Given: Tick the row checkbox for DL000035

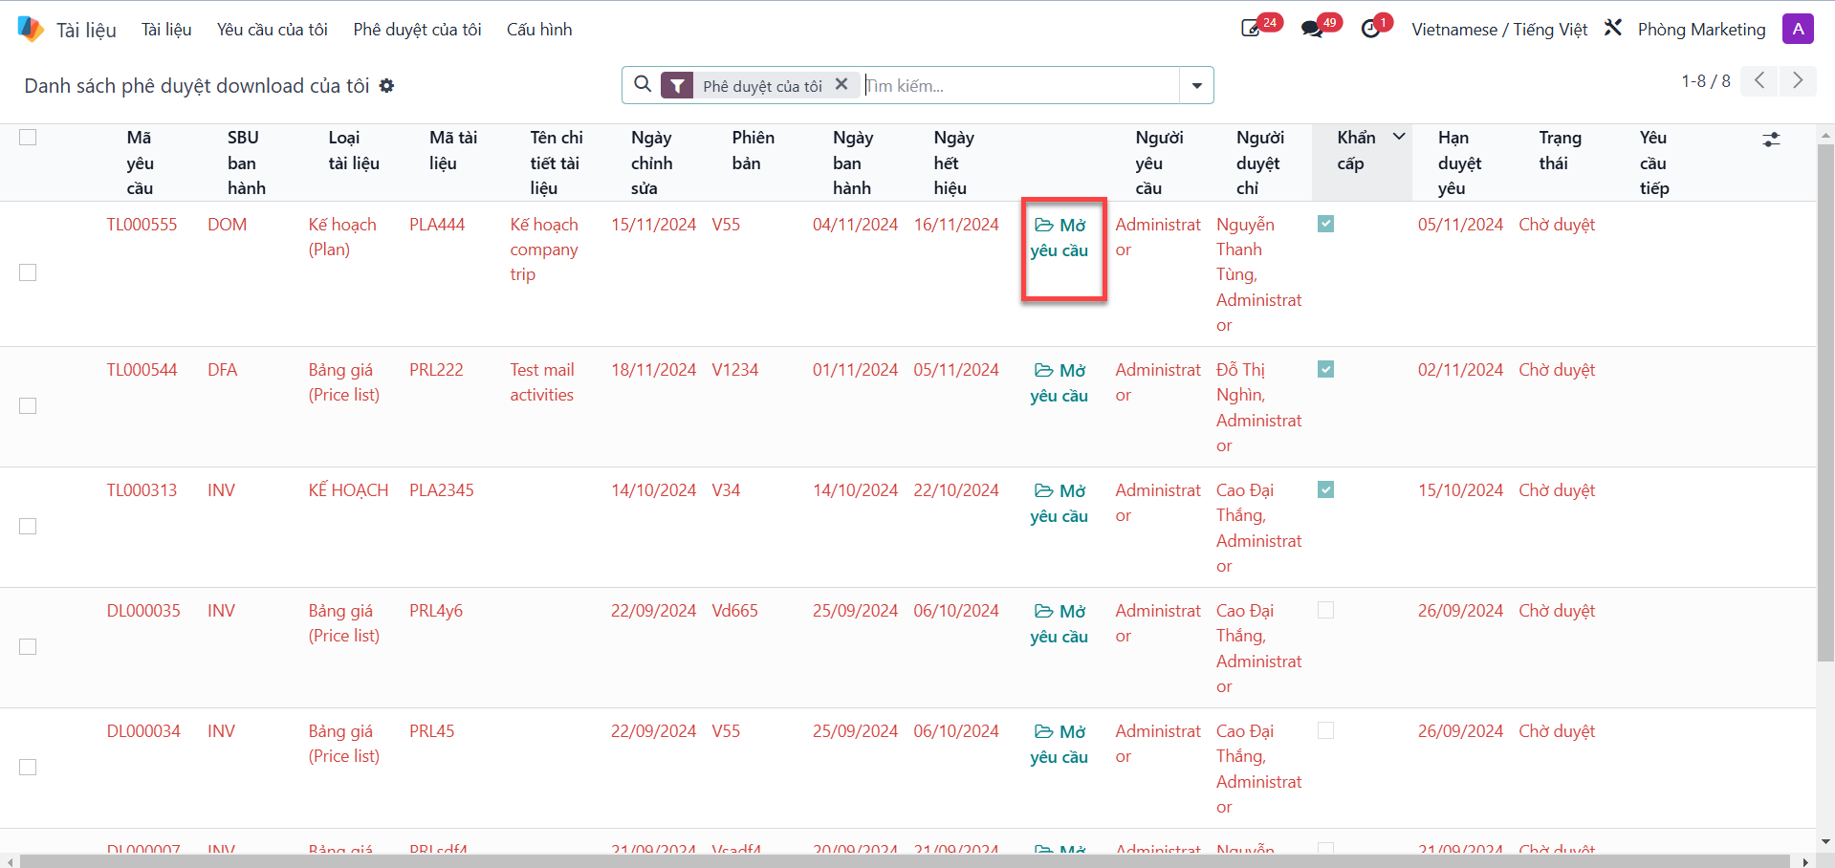Looking at the screenshot, I should click(x=28, y=647).
